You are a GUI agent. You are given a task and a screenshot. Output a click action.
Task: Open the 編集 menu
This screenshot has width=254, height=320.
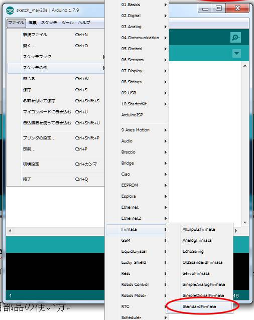[x=33, y=23]
